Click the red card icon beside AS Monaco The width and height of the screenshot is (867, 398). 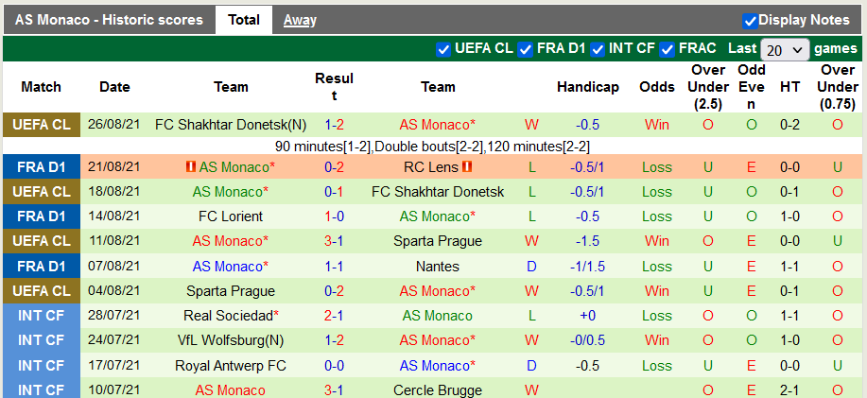pos(190,167)
